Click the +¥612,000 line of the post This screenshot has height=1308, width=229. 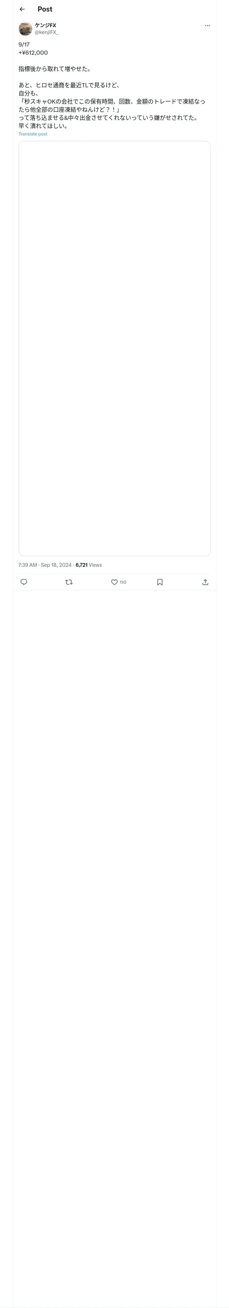(33, 53)
